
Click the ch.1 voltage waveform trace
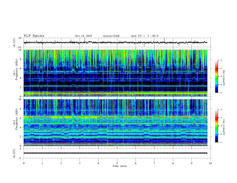[x=116, y=42]
